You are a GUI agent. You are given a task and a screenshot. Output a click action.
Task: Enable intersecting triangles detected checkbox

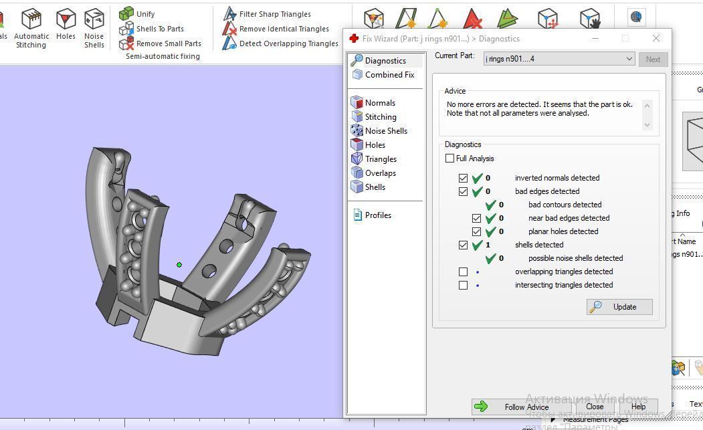coord(463,285)
